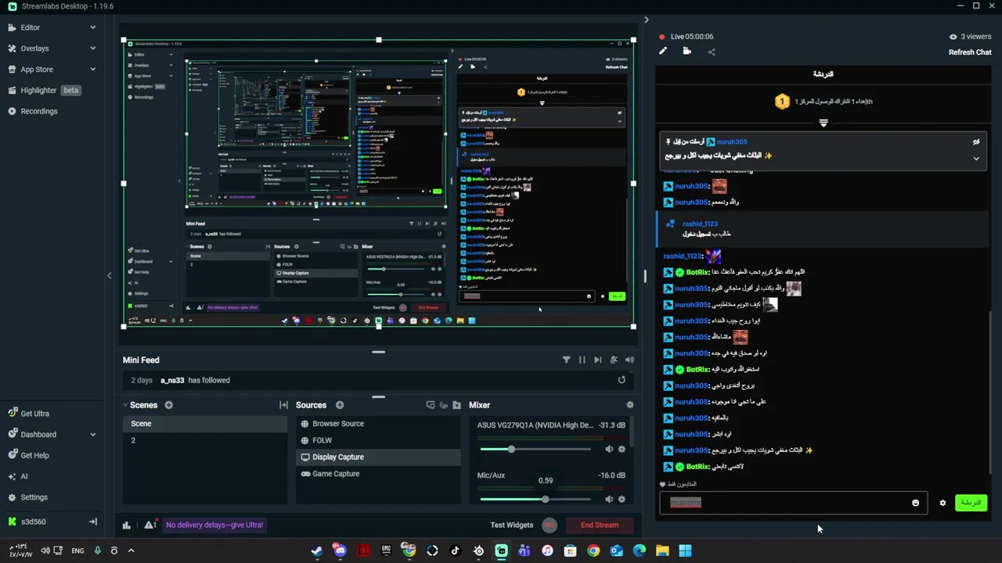This screenshot has height=563, width=1002.
Task: Select Game Capture source
Action: click(x=378, y=474)
